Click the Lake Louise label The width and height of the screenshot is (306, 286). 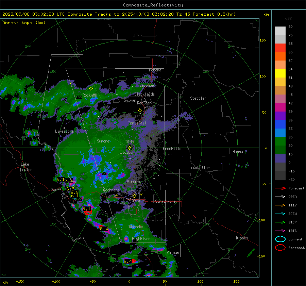click(27, 167)
